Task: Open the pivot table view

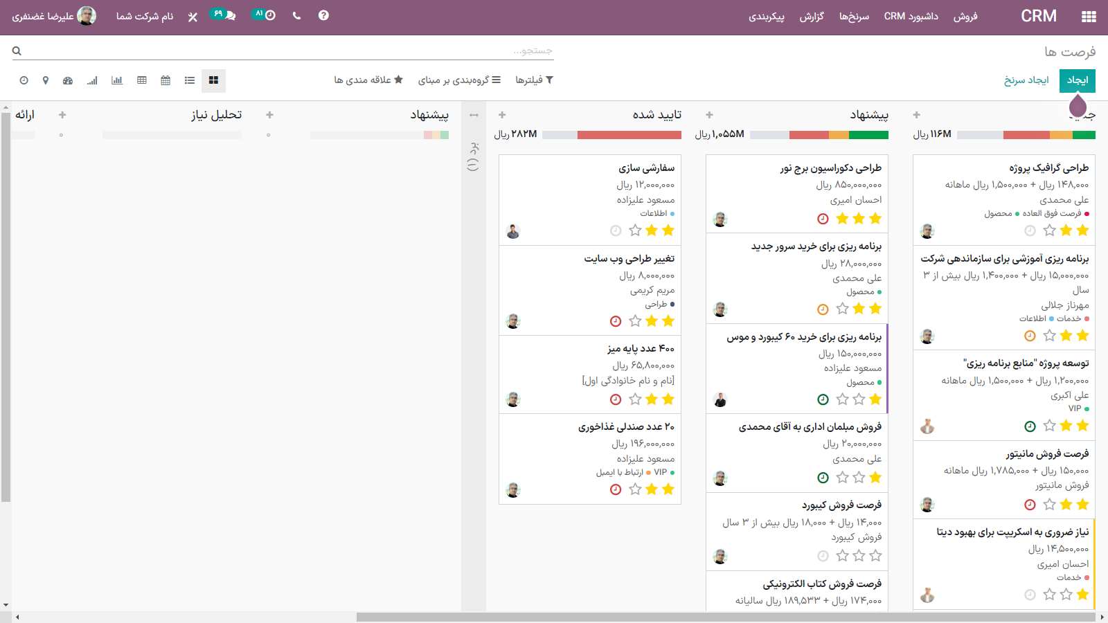Action: tap(142, 80)
